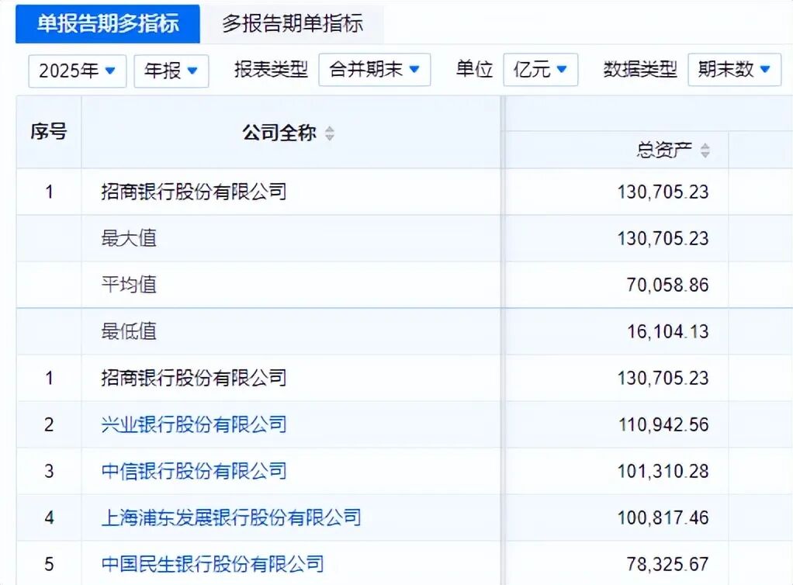Click the 总资产 header text
Viewport: 793px width, 585px height.
pyautogui.click(x=664, y=151)
